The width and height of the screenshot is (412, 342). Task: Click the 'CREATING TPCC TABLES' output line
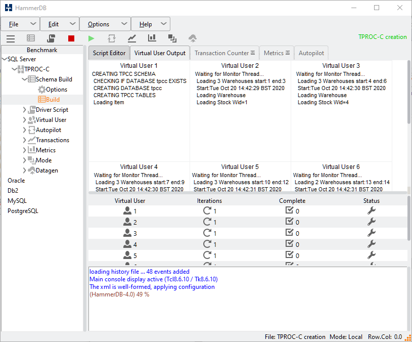[124, 95]
